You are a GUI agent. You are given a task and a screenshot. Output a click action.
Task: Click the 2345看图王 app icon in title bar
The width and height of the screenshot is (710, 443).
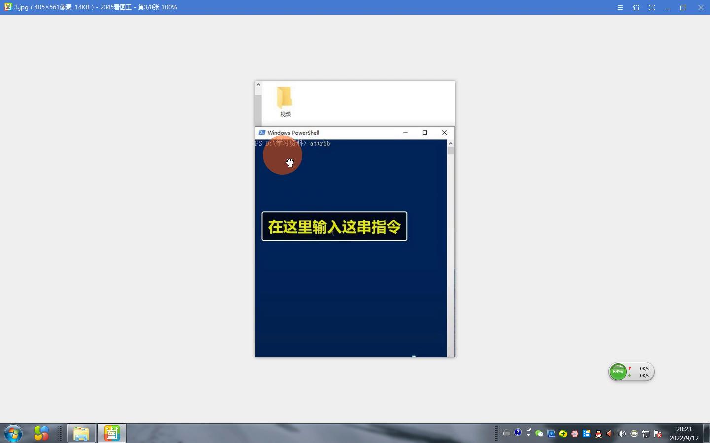[x=7, y=7]
